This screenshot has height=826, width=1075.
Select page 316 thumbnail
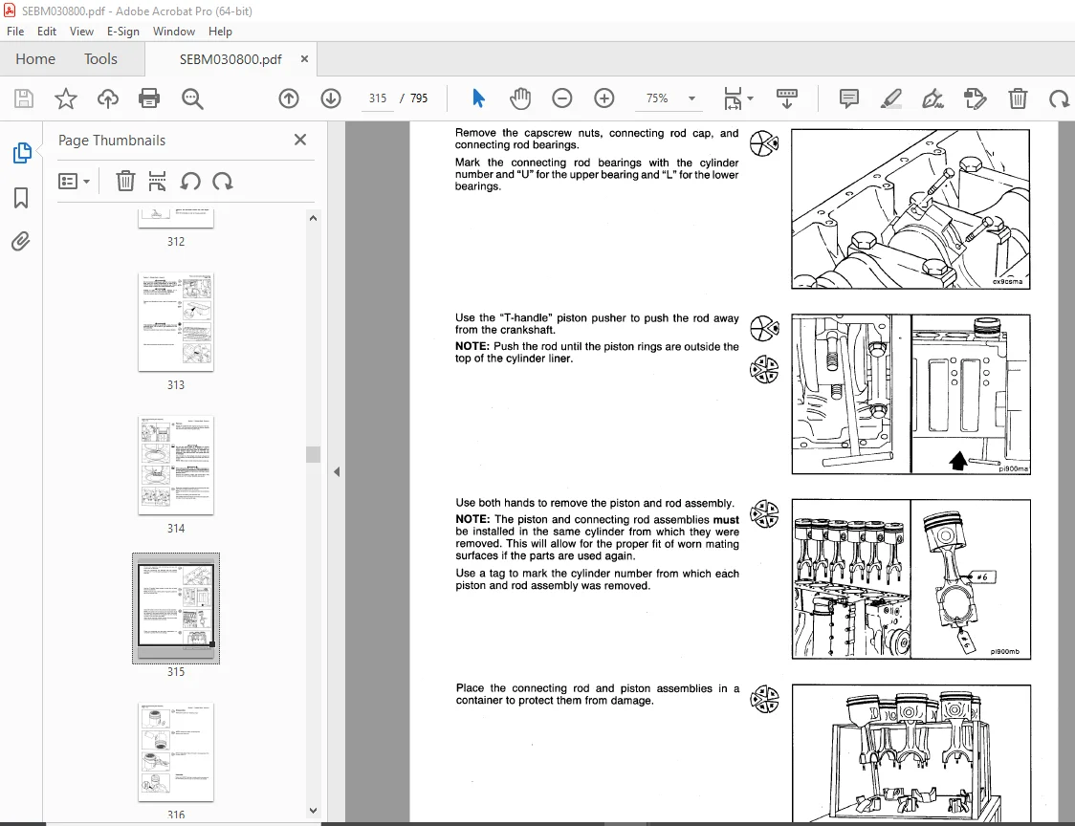point(176,752)
